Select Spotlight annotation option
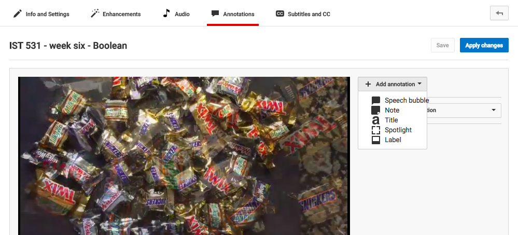Viewport: 518px width, 235px height. point(393,130)
